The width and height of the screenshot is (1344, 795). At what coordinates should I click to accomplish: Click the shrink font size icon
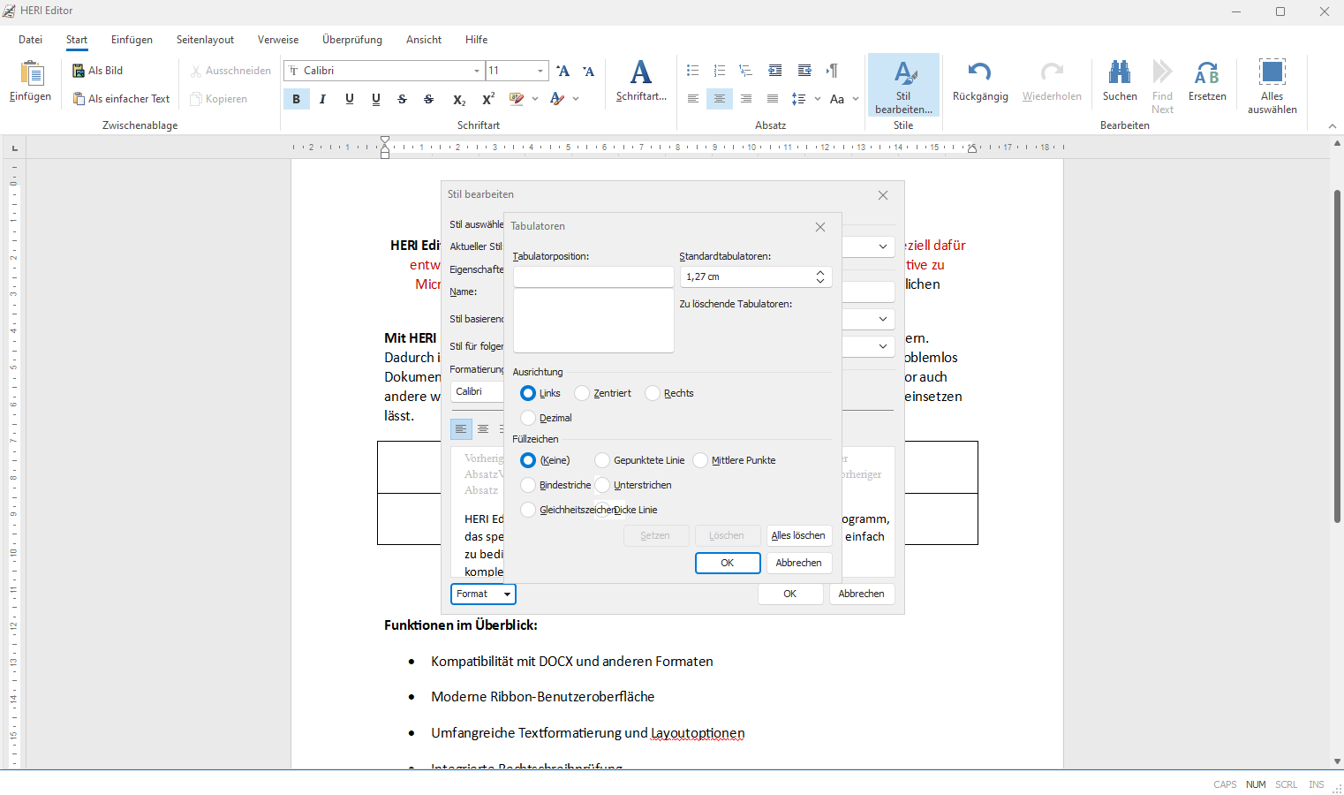[589, 71]
